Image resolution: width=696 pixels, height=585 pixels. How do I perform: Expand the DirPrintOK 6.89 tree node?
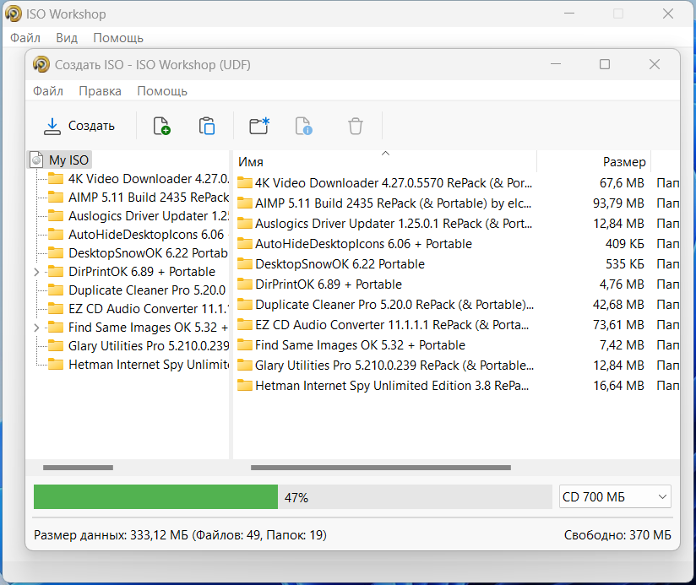(37, 272)
